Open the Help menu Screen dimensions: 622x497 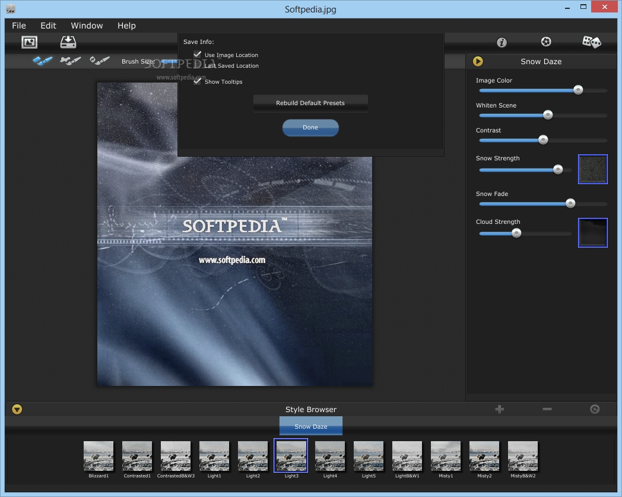[126, 26]
